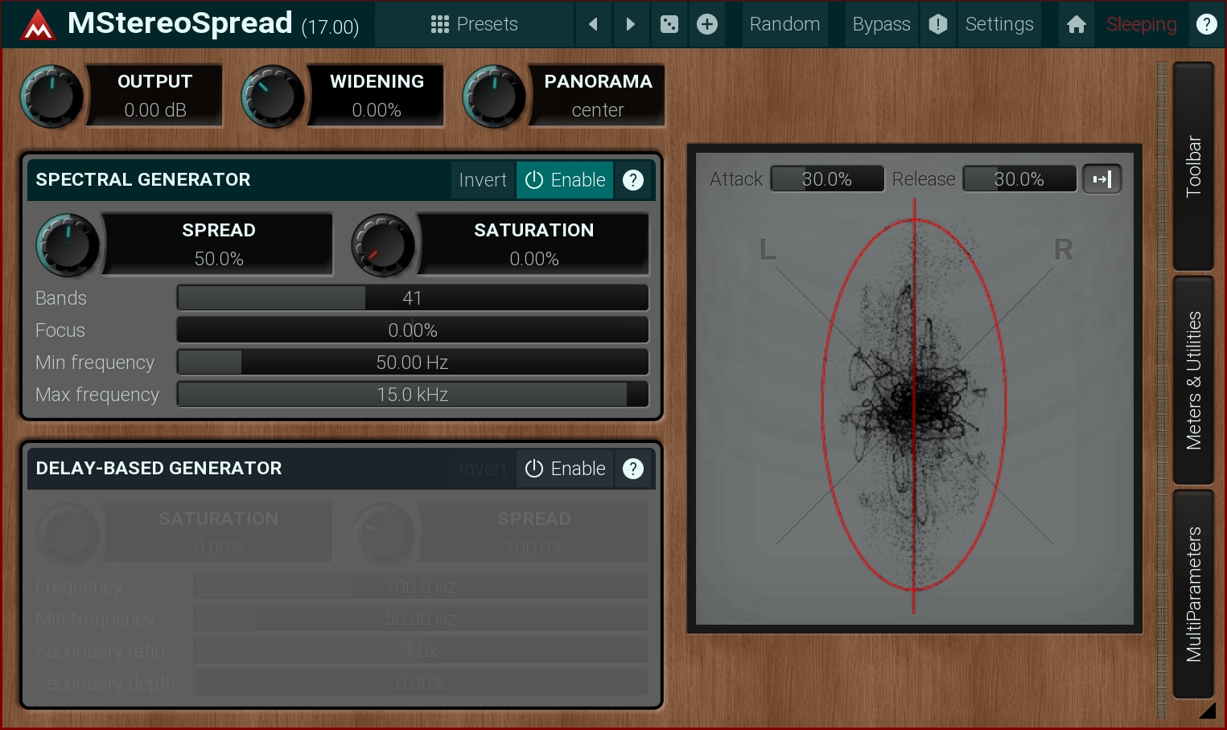The height and width of the screenshot is (730, 1227).
Task: Expand the Toolbar side panel
Action: point(1193,166)
